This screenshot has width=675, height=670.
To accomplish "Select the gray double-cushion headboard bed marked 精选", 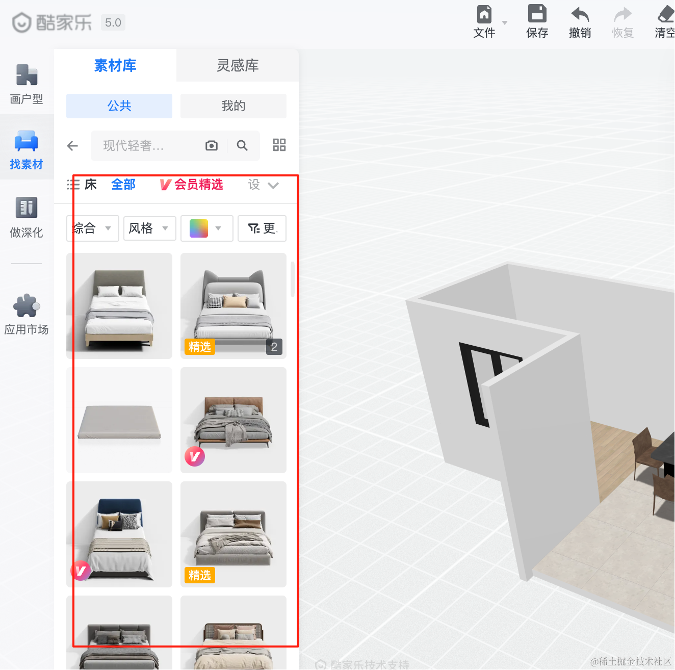I will click(233, 534).
